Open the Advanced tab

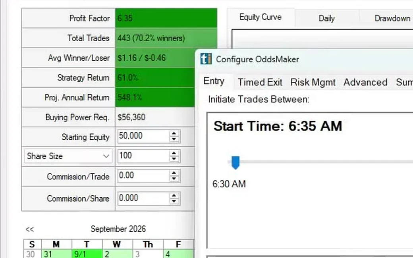pos(365,82)
